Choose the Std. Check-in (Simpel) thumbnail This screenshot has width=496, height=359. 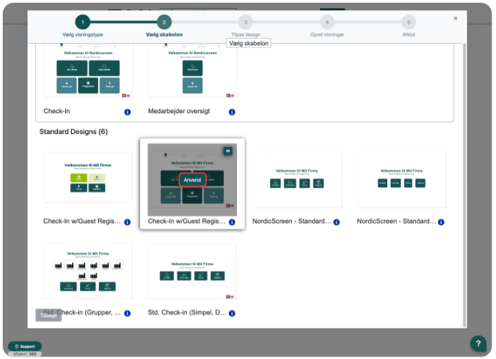click(x=193, y=271)
